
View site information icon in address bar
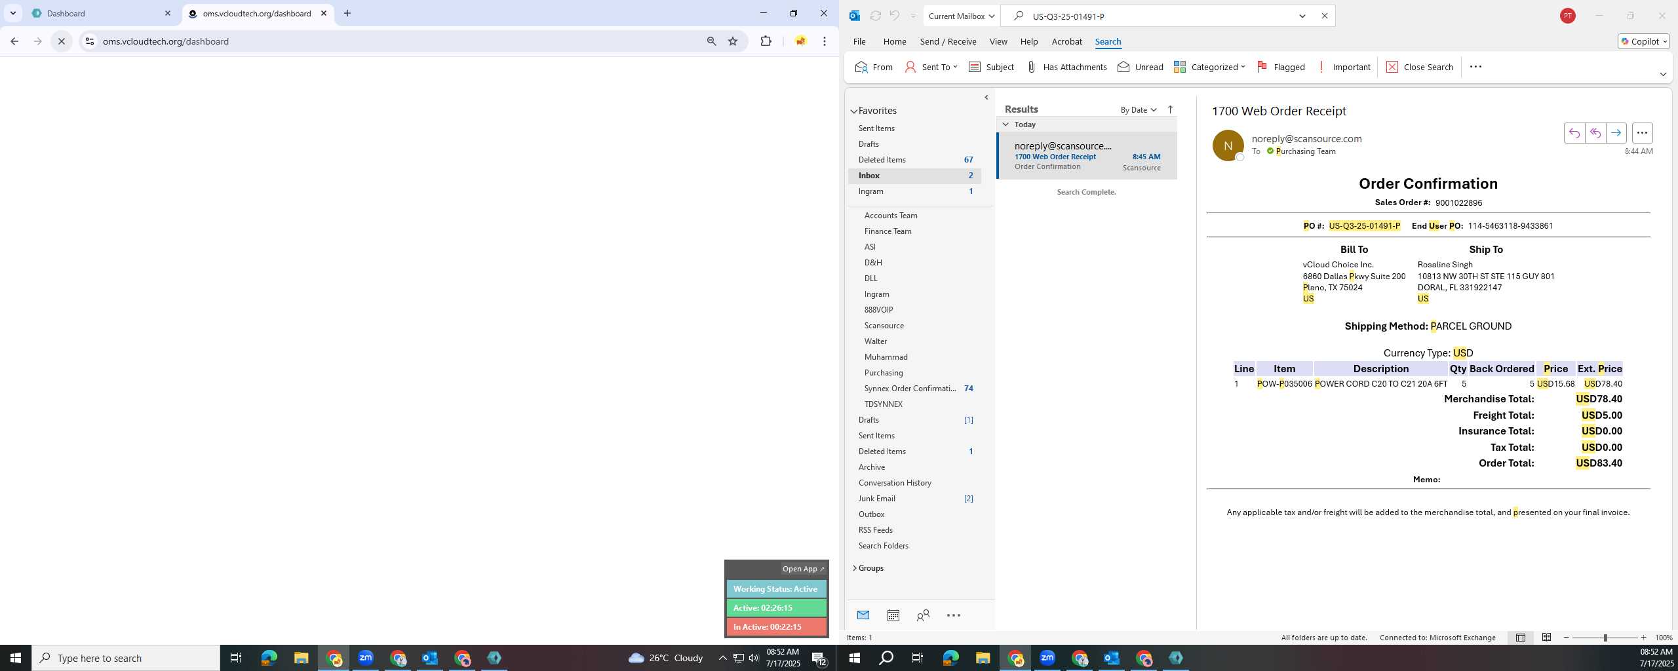90,41
